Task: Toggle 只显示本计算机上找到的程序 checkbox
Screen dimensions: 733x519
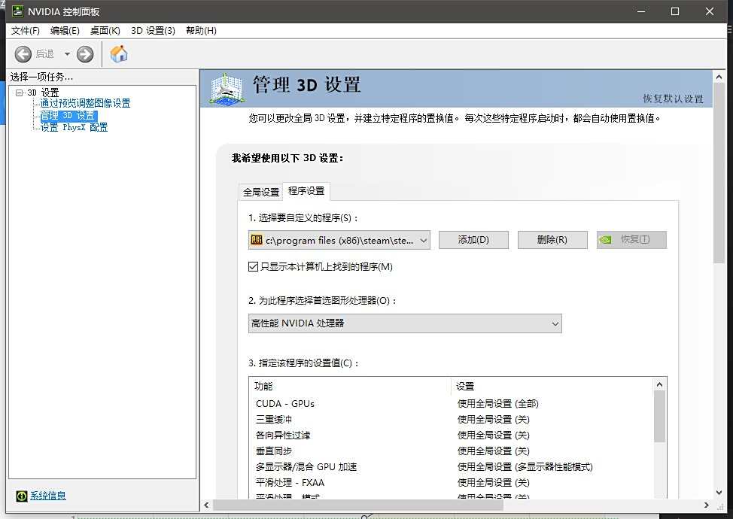Action: [253, 267]
